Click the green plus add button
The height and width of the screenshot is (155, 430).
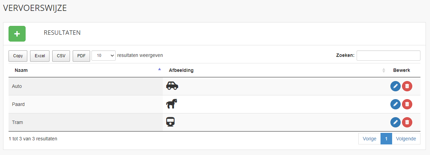click(17, 34)
